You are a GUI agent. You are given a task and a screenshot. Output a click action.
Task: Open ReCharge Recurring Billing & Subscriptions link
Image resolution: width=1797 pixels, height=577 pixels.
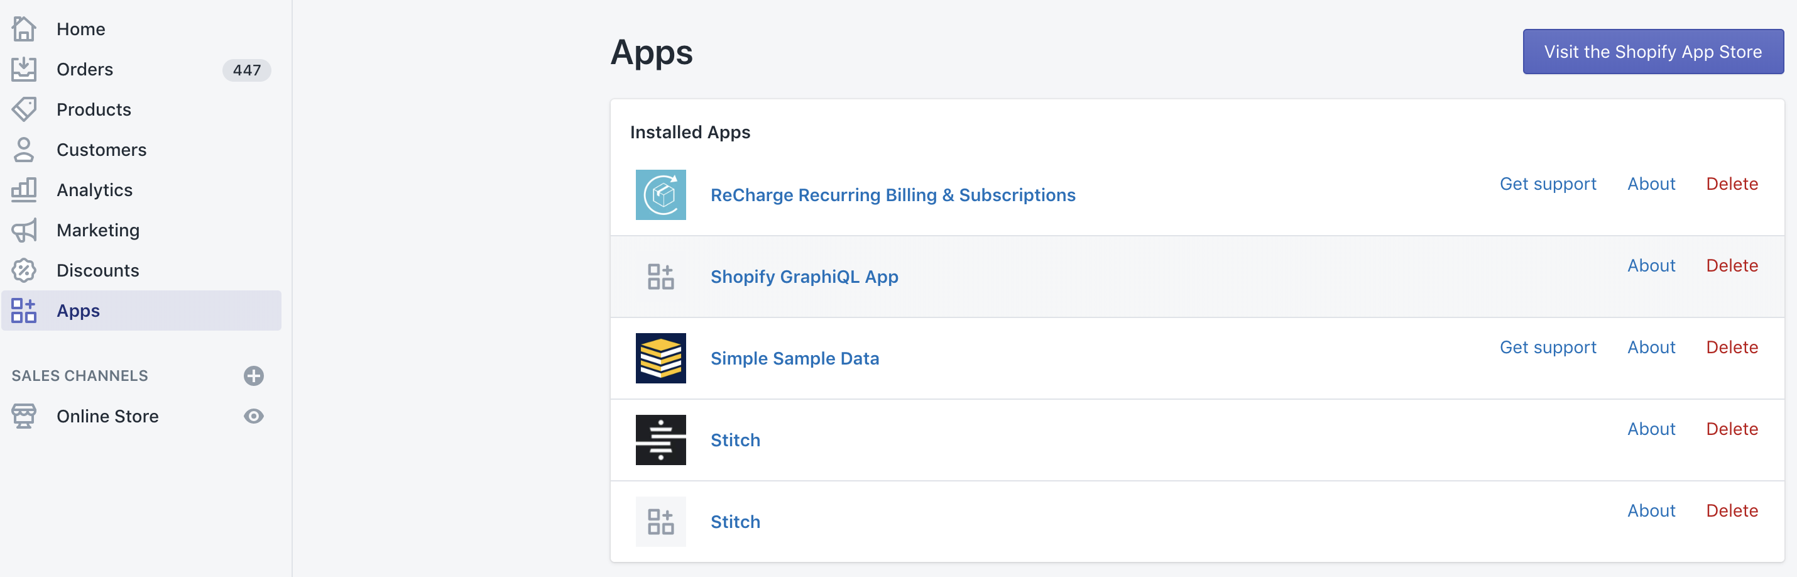click(892, 195)
